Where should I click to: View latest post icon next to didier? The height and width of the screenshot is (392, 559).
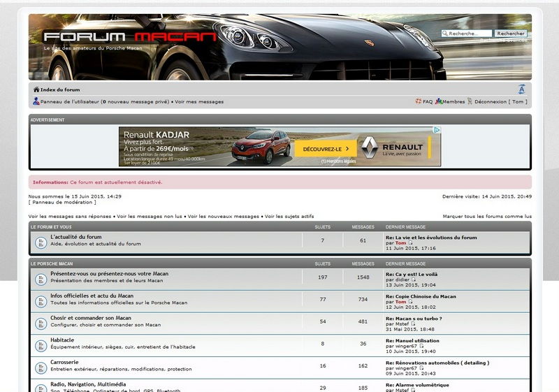click(x=414, y=280)
